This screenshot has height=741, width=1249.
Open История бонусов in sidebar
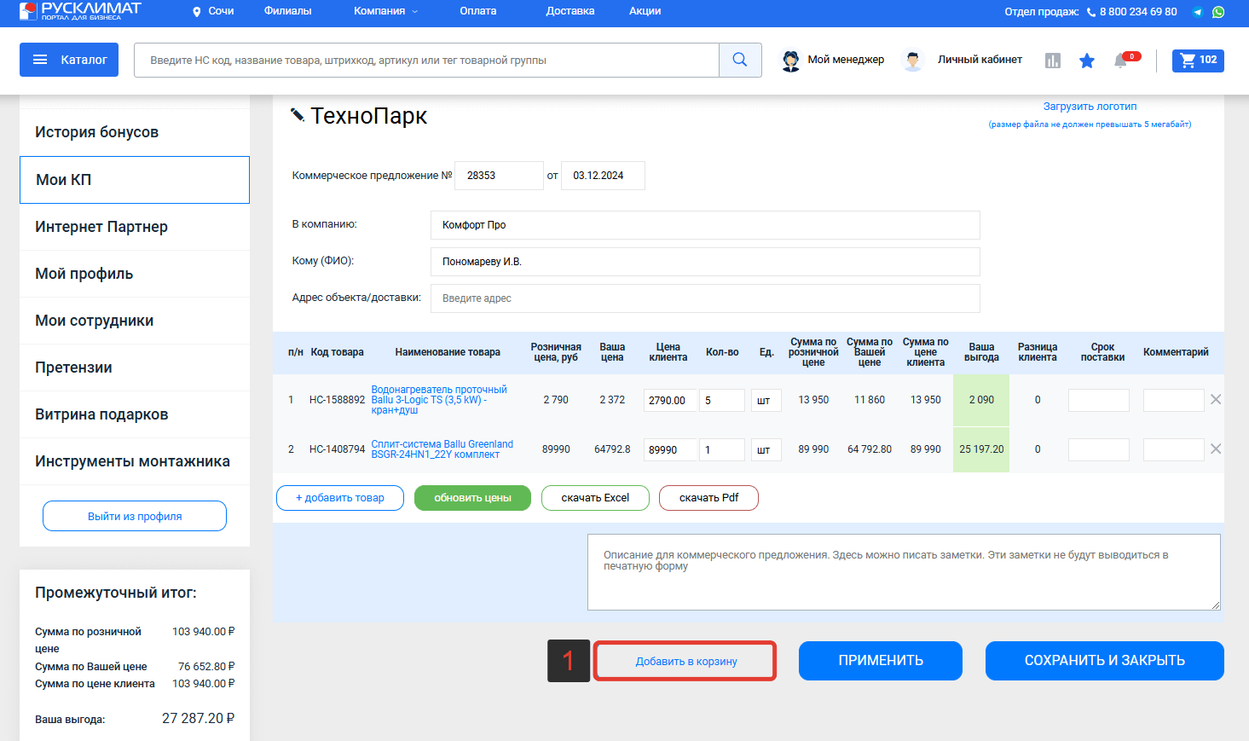click(x=135, y=132)
